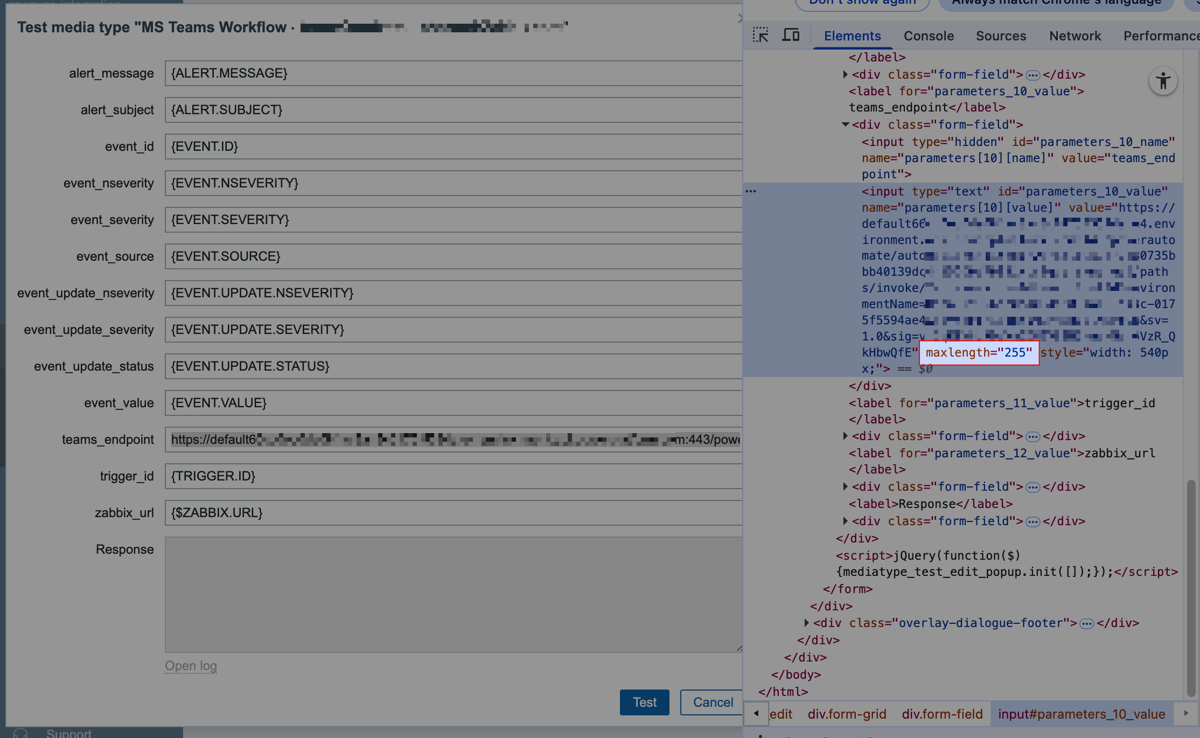Click the event_severity field
Screen dimensions: 1200x738
(454, 220)
